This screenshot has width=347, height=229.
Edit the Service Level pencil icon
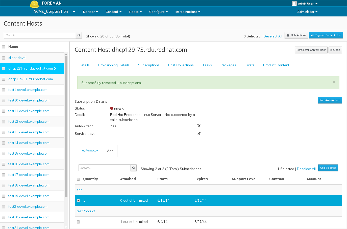coord(199,133)
